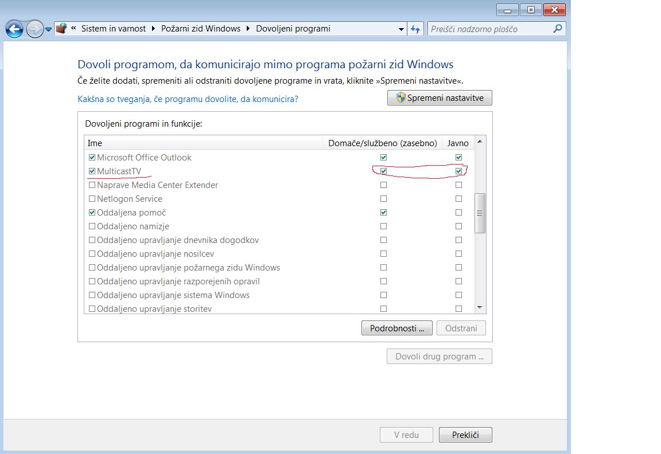Open link 'Kakšna so tveganja, če programu dovolite'

(188, 99)
